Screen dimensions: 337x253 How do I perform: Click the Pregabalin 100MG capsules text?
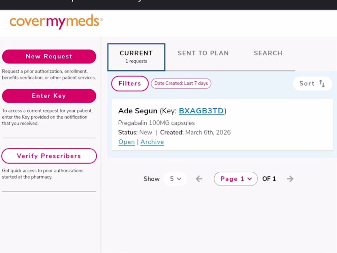coord(156,123)
